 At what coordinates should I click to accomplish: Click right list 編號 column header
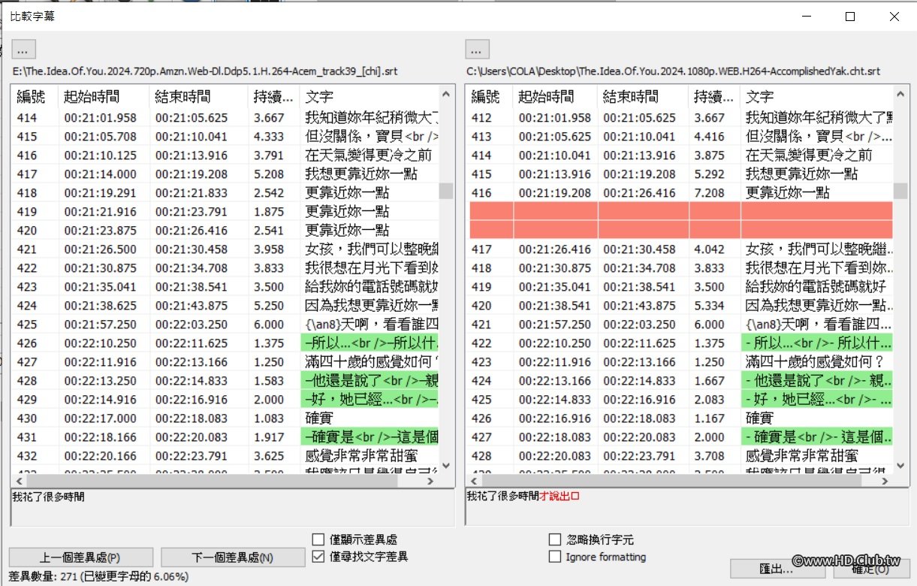490,97
